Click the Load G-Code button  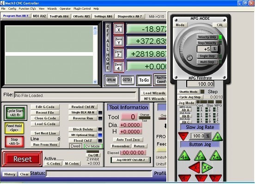(45, 124)
